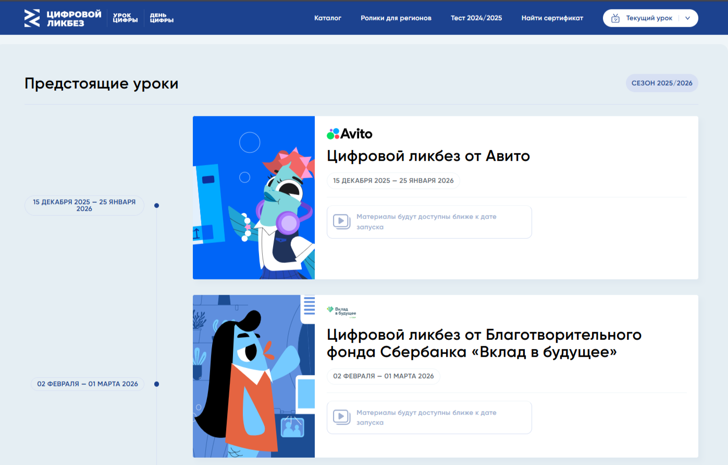
Task: Click the Вклад в будущее logo
Action: point(341,312)
